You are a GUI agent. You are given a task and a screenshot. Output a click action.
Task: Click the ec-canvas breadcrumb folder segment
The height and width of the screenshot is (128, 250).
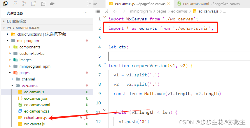pos(179,11)
